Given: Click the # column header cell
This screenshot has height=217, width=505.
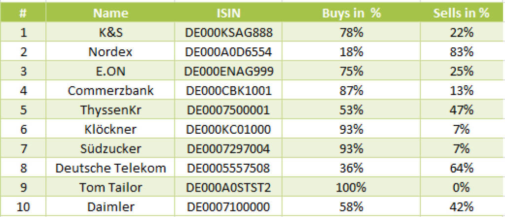Looking at the screenshot, I should tap(23, 13).
